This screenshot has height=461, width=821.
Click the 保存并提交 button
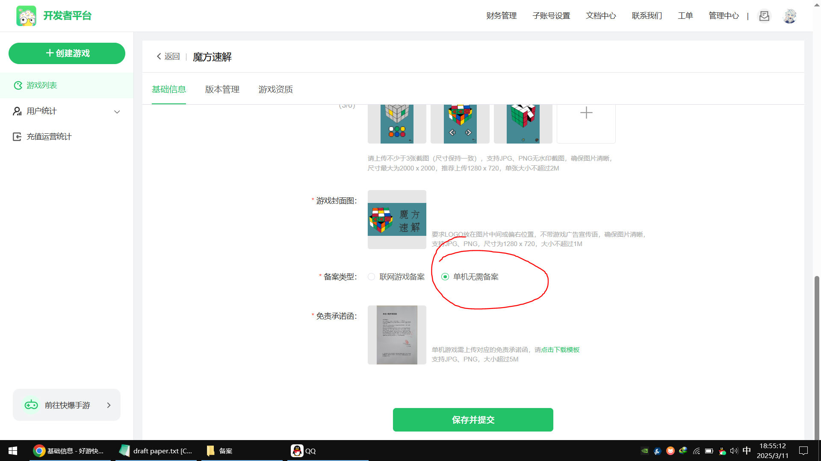(x=473, y=420)
